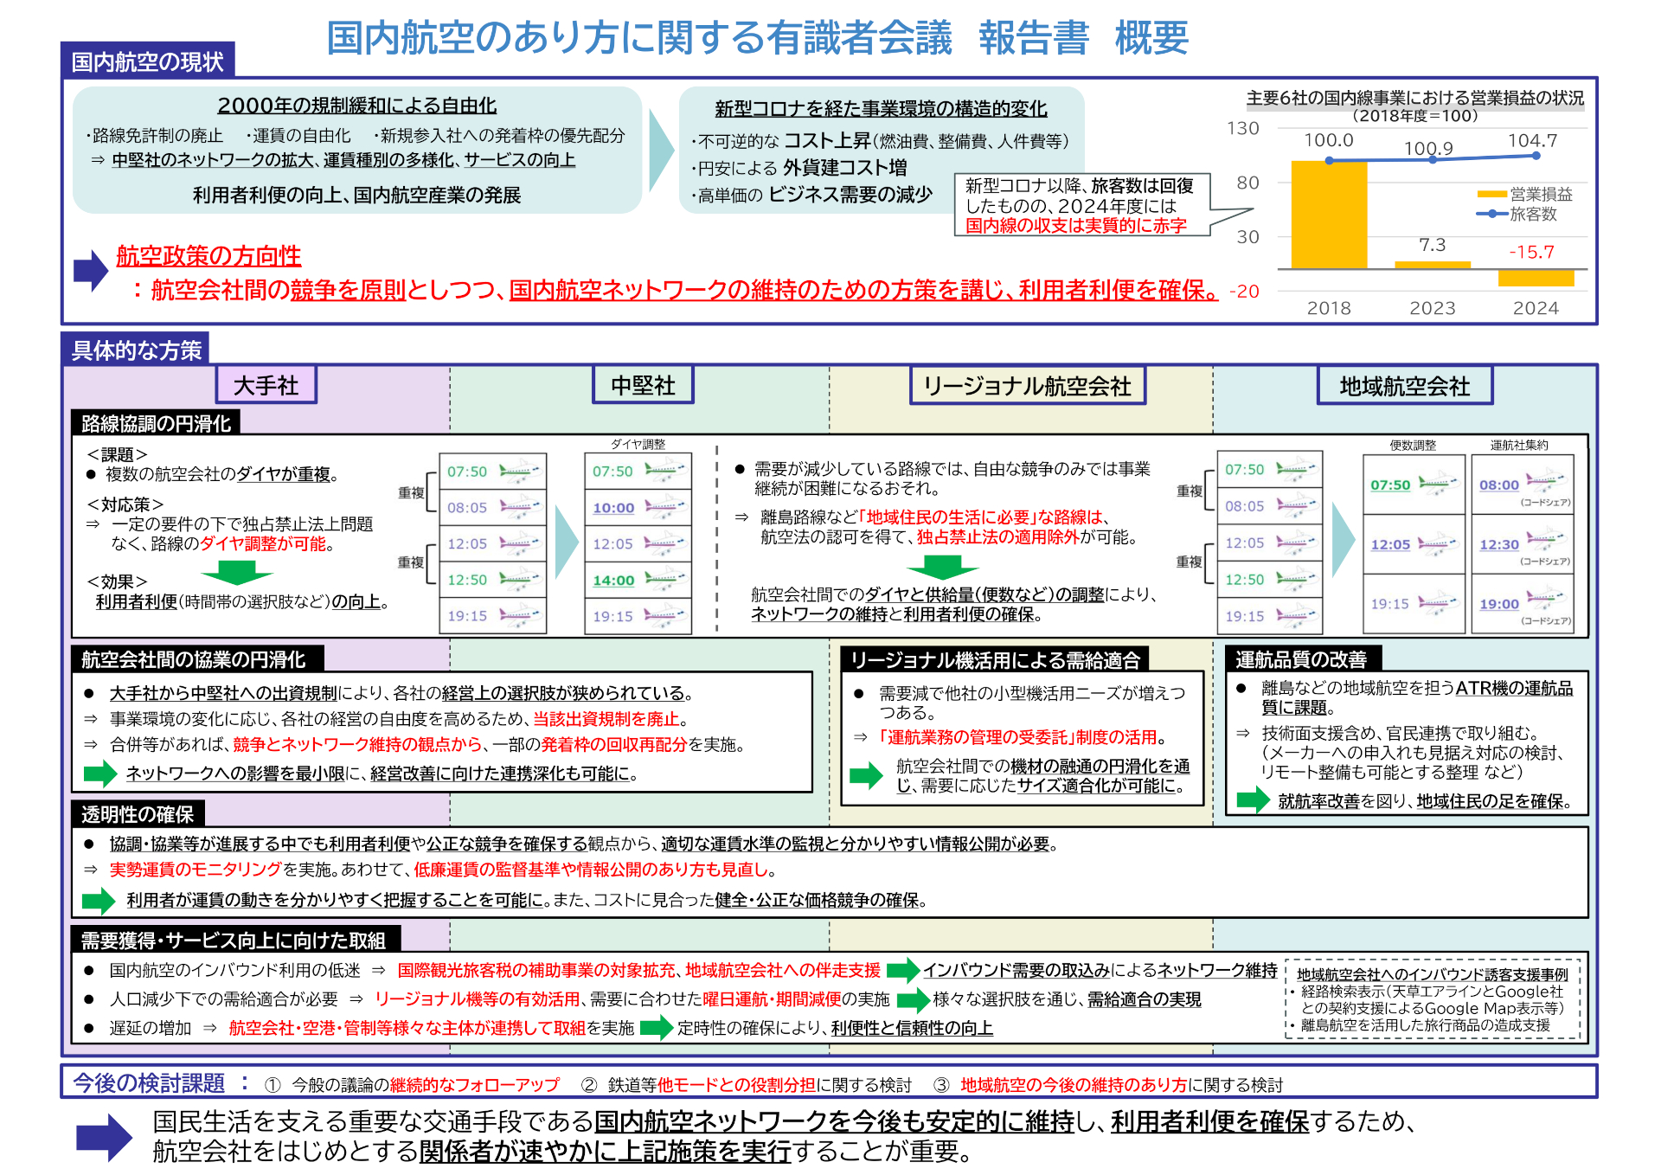Click the chart title 主要6社の国内線事業における営業損益の状況

coord(1414,98)
